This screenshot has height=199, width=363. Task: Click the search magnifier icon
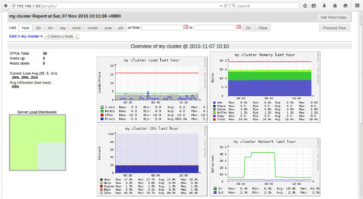point(234,6)
